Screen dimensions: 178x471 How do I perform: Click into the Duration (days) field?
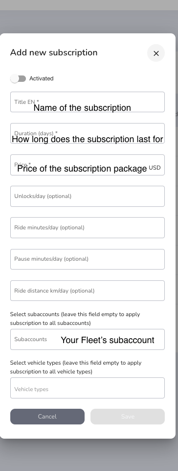tap(88, 133)
